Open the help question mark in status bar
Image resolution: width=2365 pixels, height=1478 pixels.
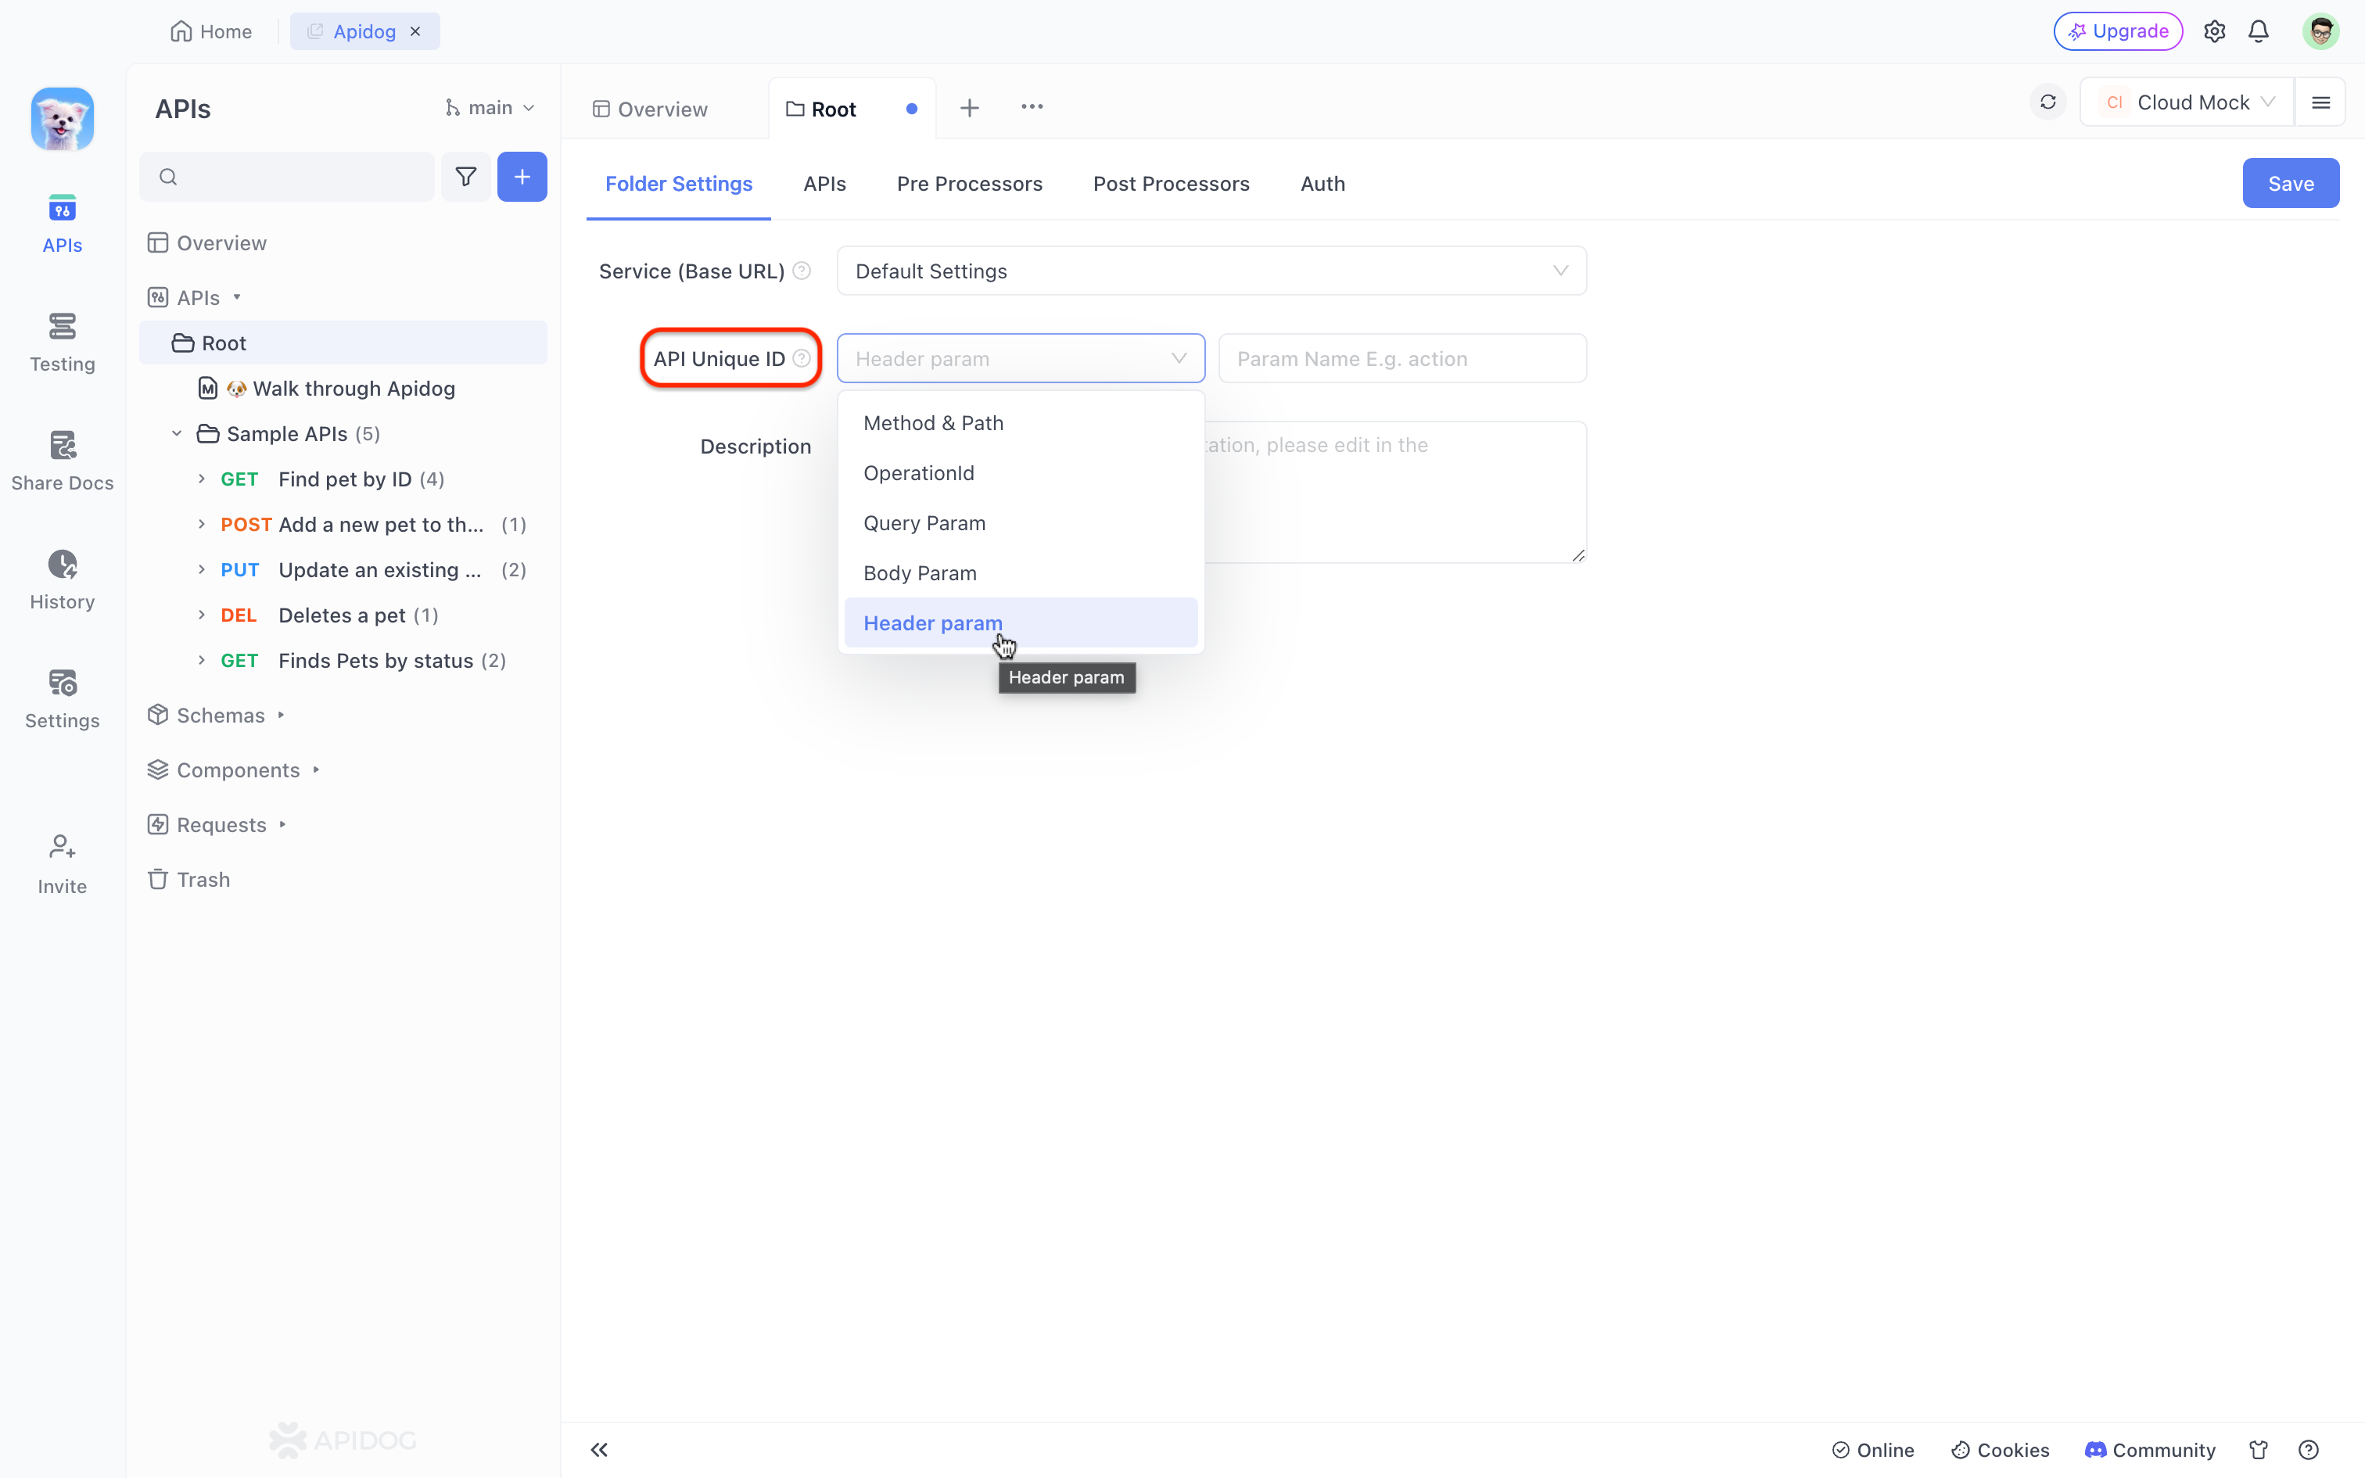pyautogui.click(x=2309, y=1450)
